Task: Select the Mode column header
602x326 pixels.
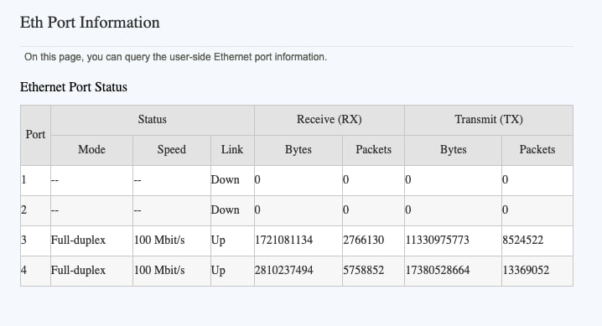Action: tap(91, 149)
